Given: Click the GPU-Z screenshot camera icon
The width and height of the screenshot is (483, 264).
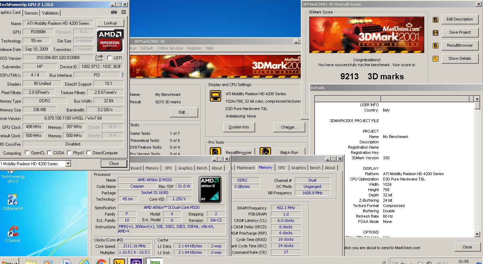Looking at the screenshot, I should tap(114, 12).
